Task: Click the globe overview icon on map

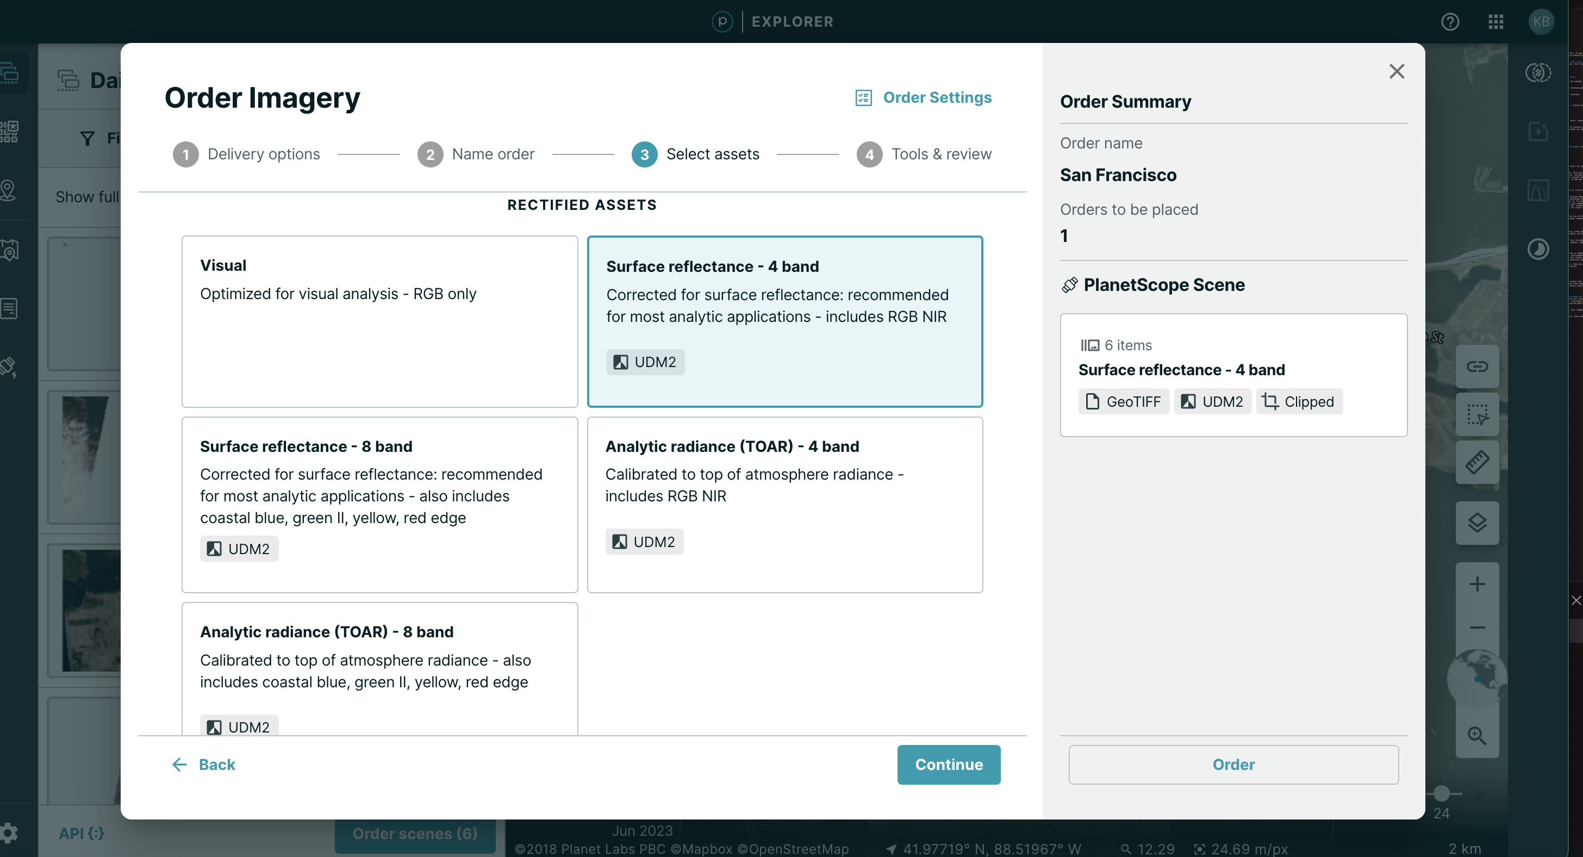Action: 1476,679
